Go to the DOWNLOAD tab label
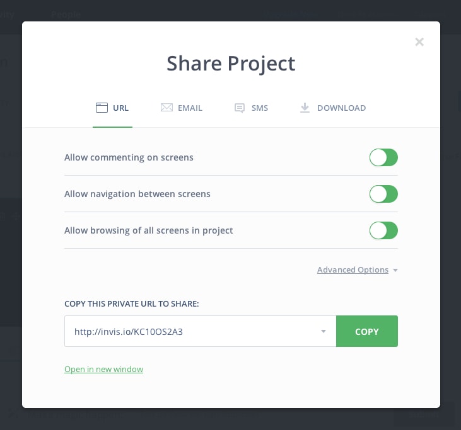This screenshot has width=461, height=430. [341, 108]
